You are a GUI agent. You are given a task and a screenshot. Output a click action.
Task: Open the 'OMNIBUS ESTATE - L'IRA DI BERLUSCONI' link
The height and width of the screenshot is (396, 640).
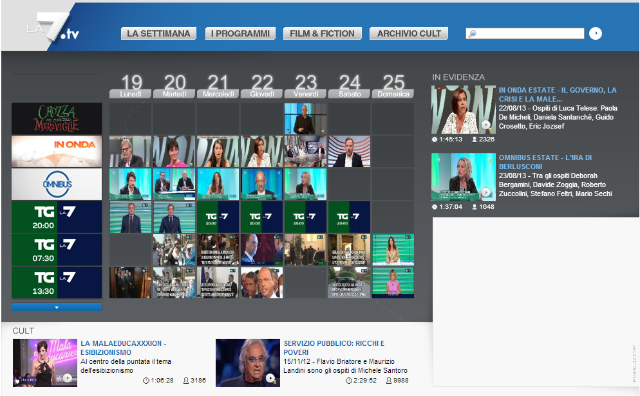545,162
